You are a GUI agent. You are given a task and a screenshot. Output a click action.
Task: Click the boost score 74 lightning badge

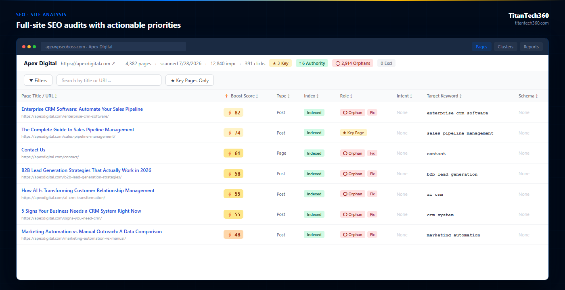[x=234, y=133]
